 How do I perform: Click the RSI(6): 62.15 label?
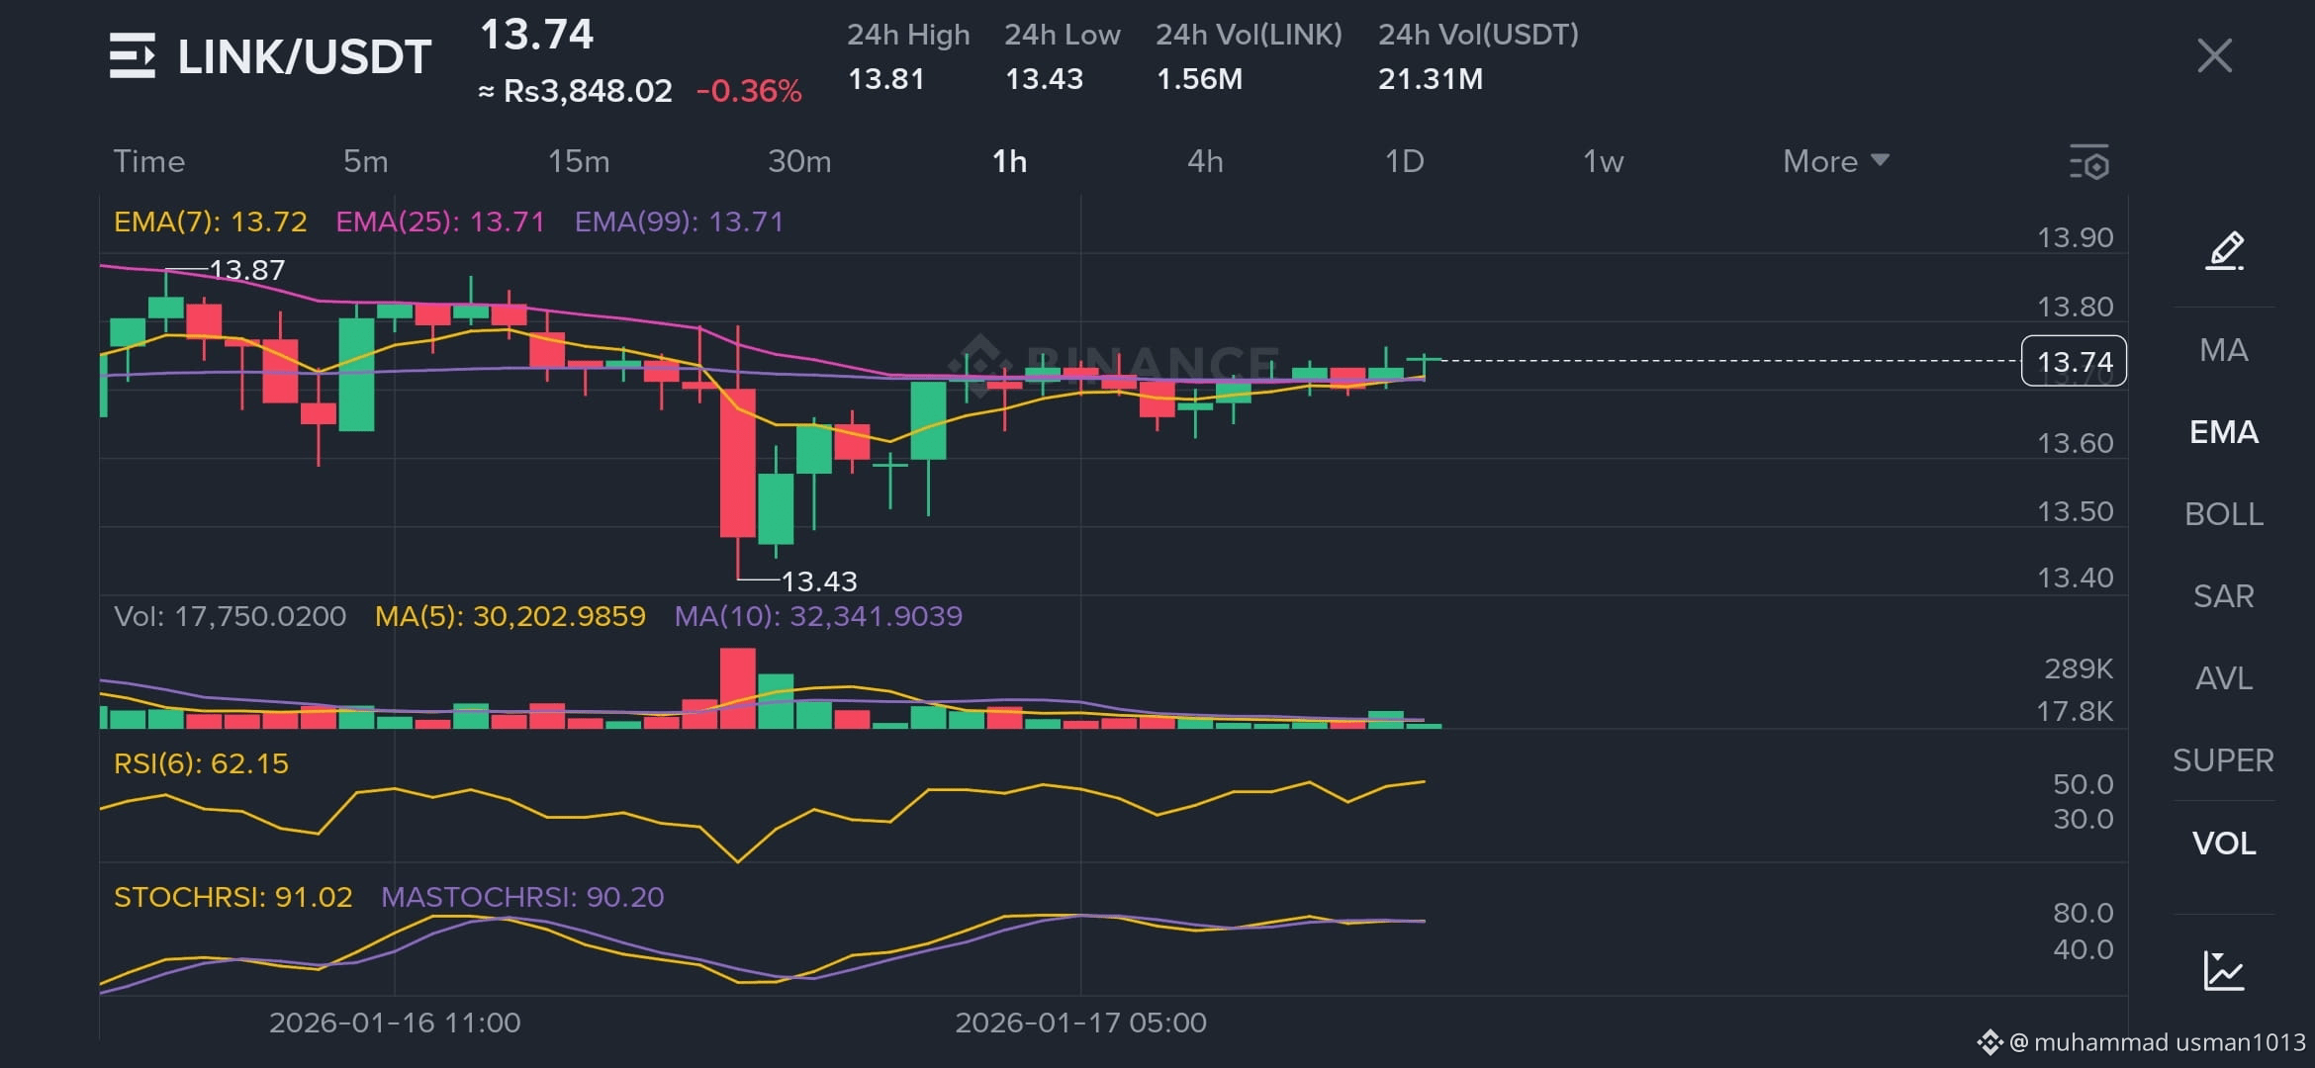point(201,763)
